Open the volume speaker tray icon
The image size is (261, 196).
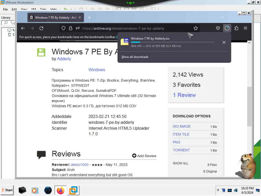point(236,190)
